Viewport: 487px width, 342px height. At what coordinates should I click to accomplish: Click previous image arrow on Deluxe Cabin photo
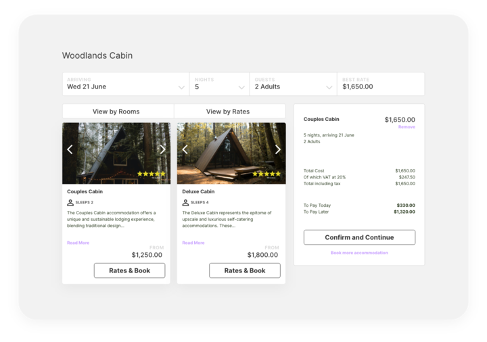click(185, 149)
